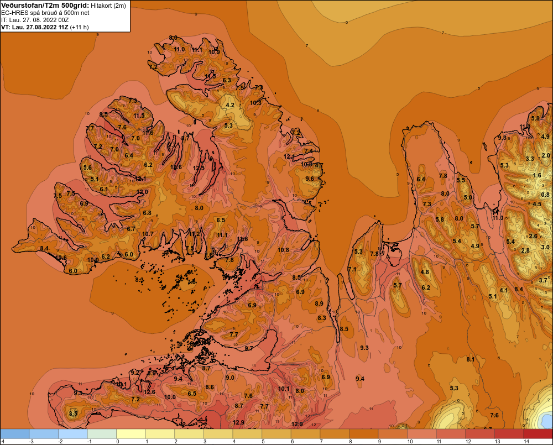
Task: Select the 7.4 temperature value
Action: pos(309,151)
